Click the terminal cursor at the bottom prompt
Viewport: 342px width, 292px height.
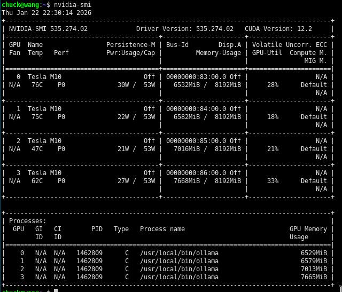click(56, 290)
